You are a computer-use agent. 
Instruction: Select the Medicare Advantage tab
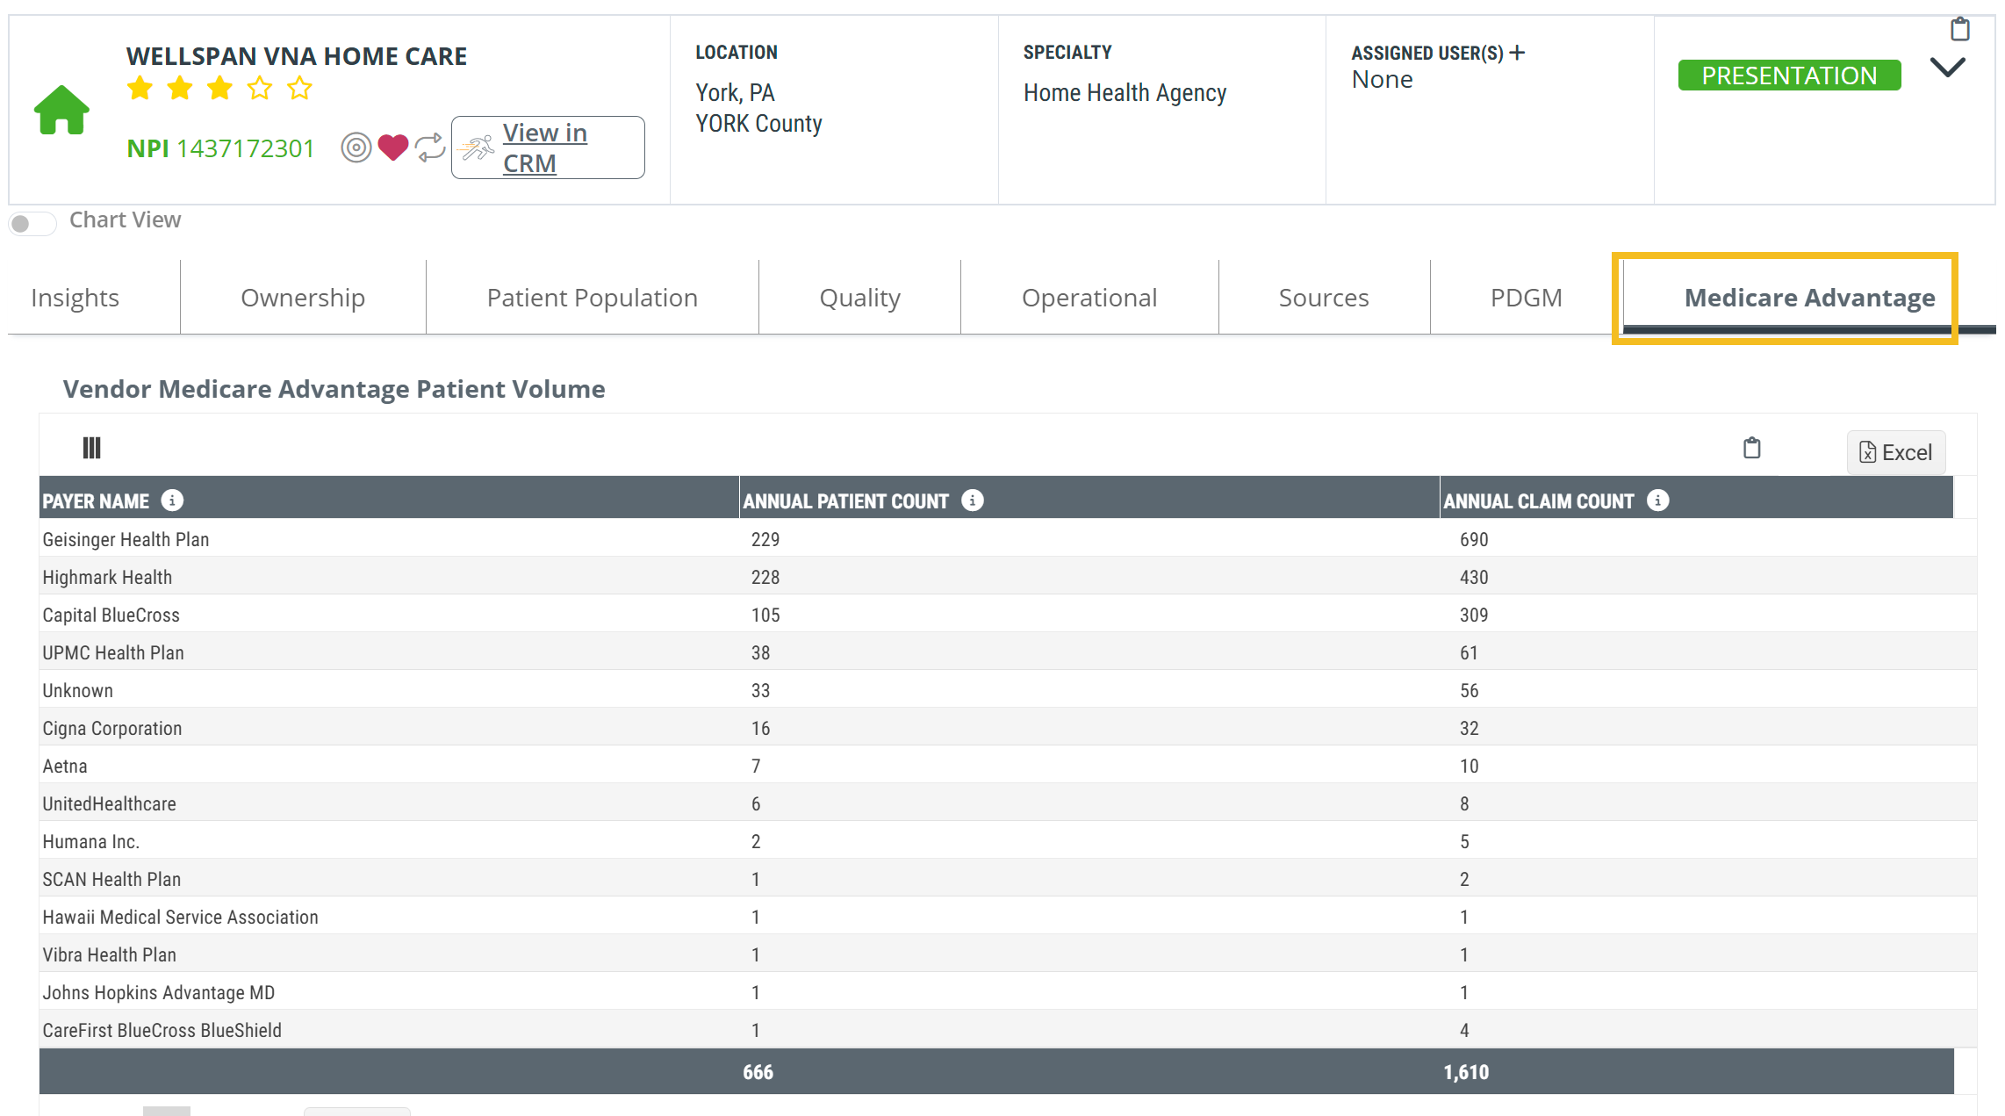(1808, 298)
